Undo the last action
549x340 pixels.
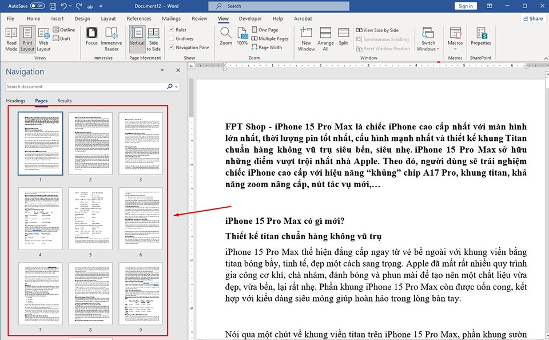point(63,6)
